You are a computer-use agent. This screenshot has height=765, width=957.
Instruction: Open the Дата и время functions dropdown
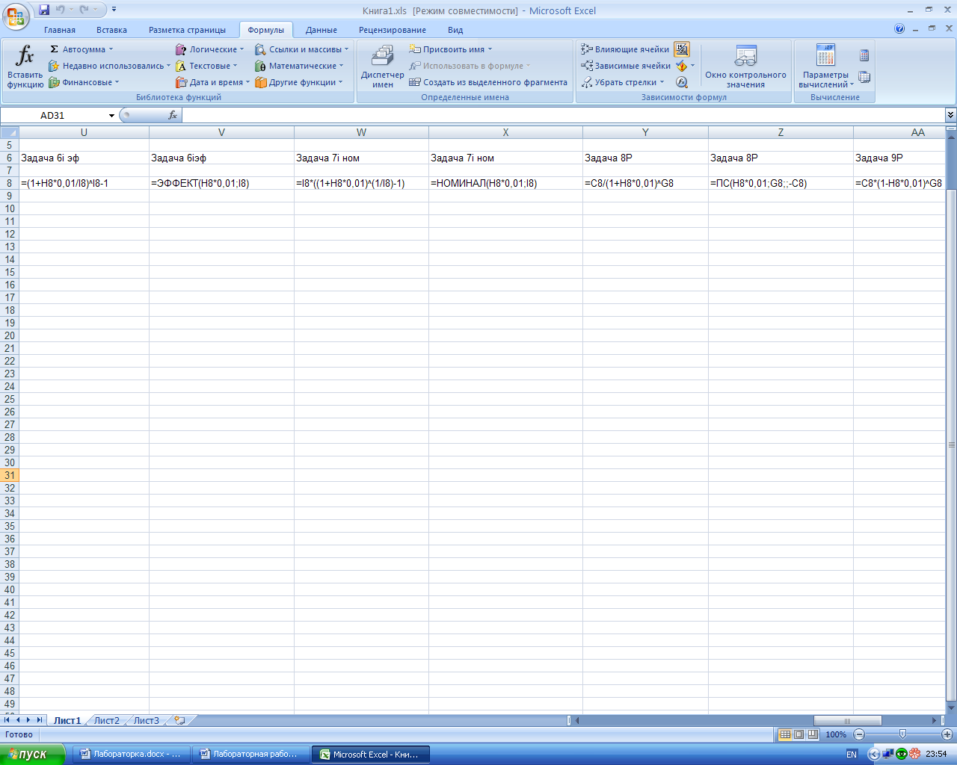212,82
